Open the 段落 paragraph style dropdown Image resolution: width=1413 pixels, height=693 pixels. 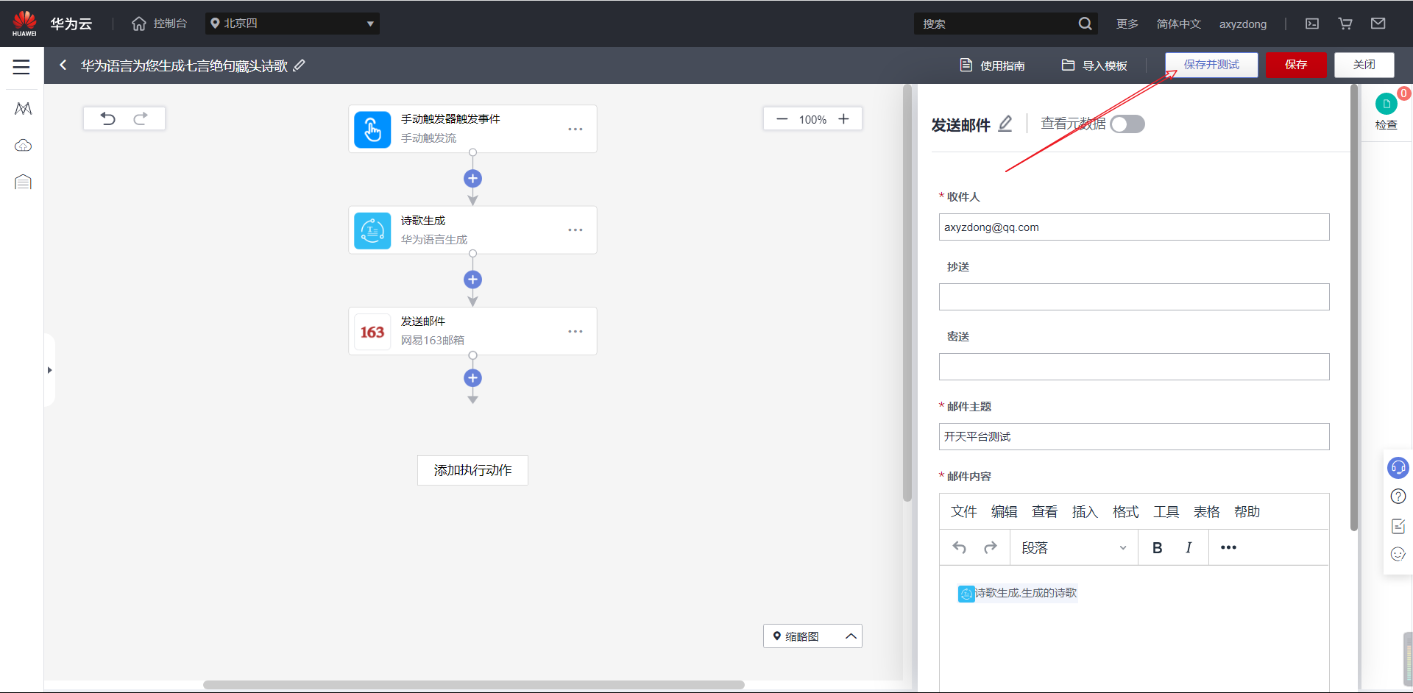point(1074,547)
